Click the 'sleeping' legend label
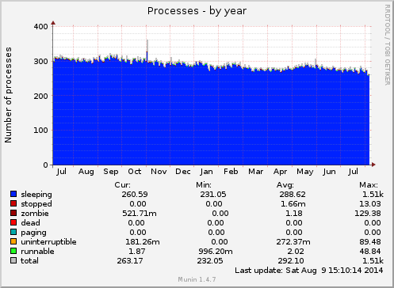The width and height of the screenshot is (394, 288). 36,195
